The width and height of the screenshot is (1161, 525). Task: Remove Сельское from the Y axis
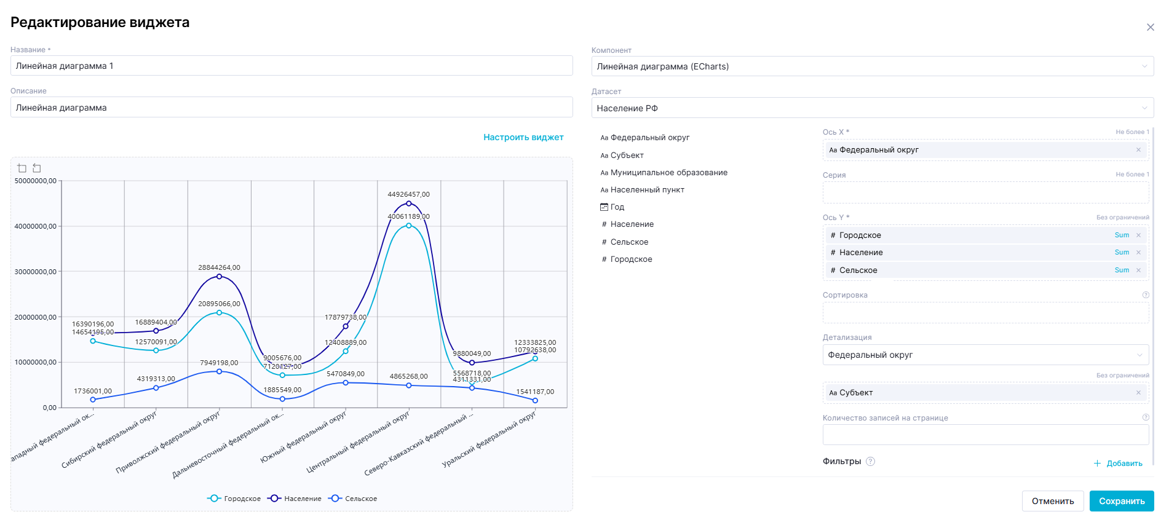[x=1138, y=270]
